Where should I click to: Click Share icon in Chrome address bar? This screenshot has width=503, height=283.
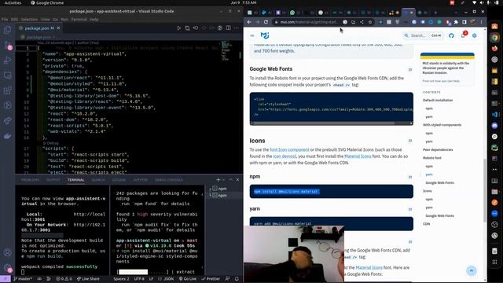coord(362,22)
